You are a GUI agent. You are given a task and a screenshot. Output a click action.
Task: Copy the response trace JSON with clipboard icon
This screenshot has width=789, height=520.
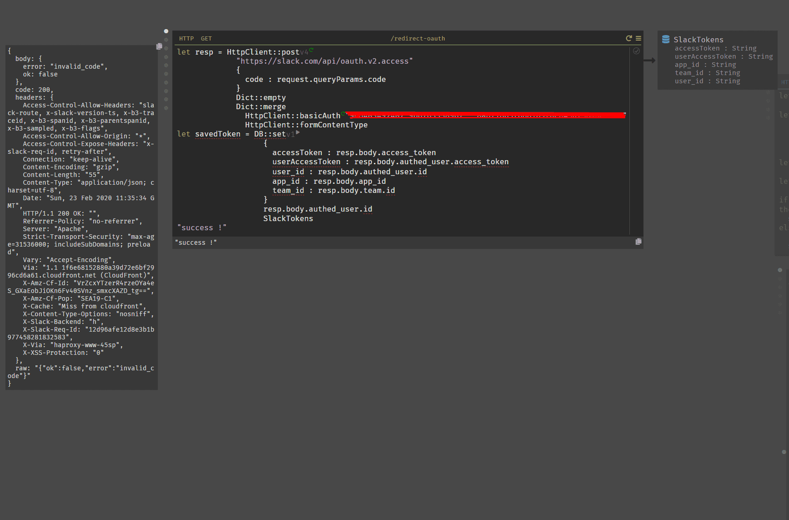pyautogui.click(x=159, y=46)
